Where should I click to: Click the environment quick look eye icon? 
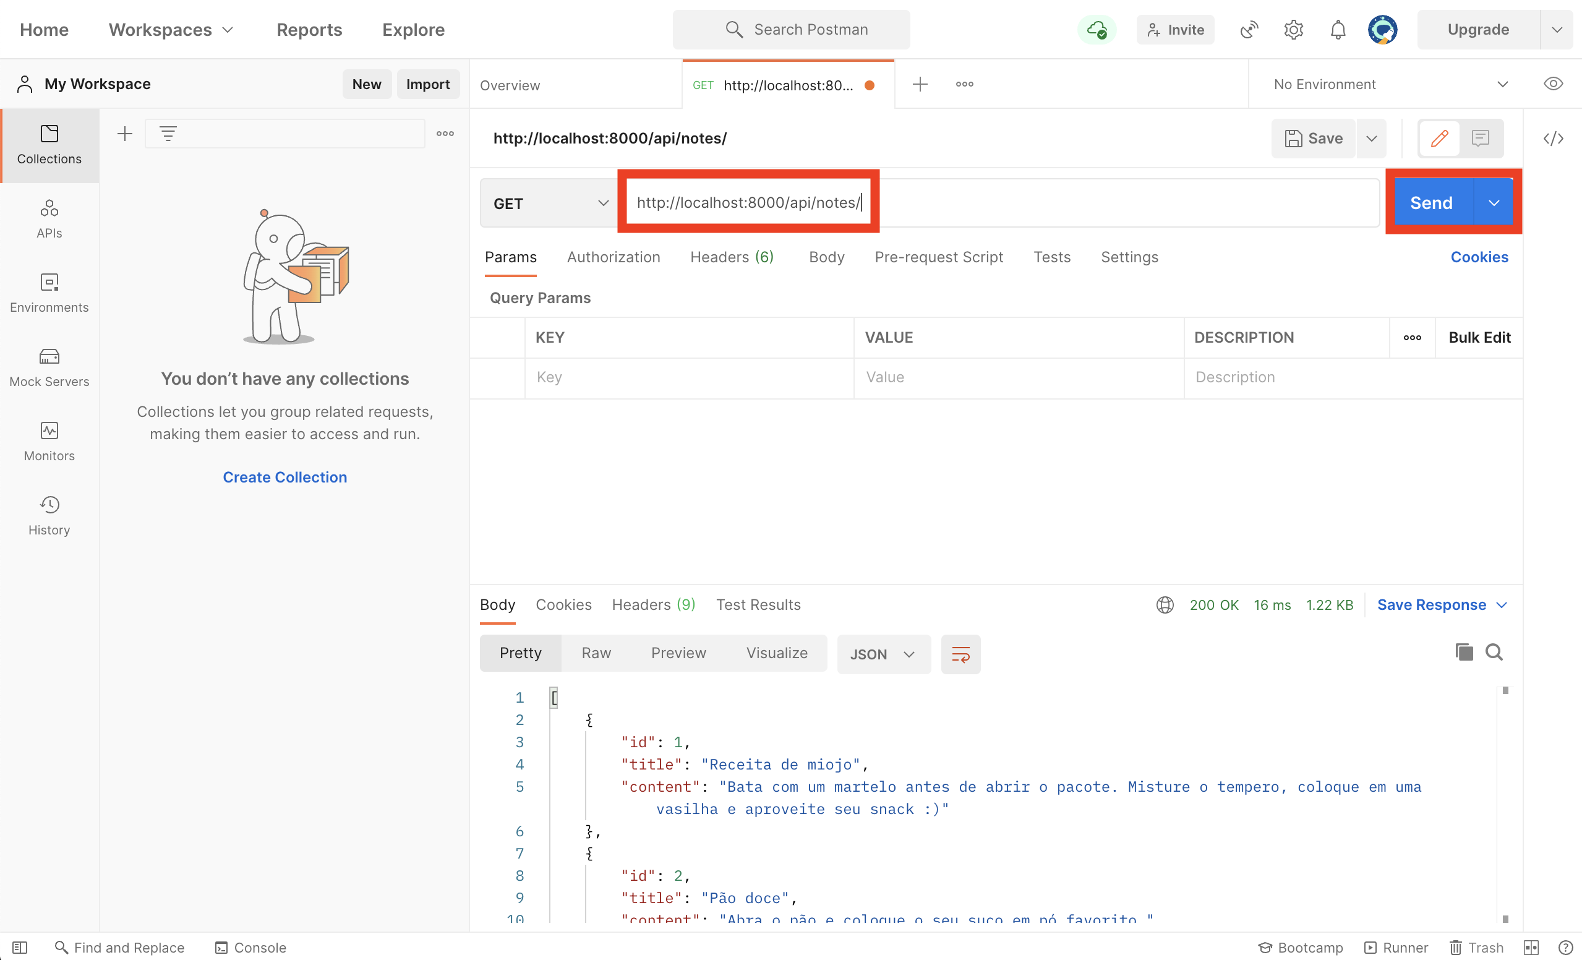[1552, 84]
